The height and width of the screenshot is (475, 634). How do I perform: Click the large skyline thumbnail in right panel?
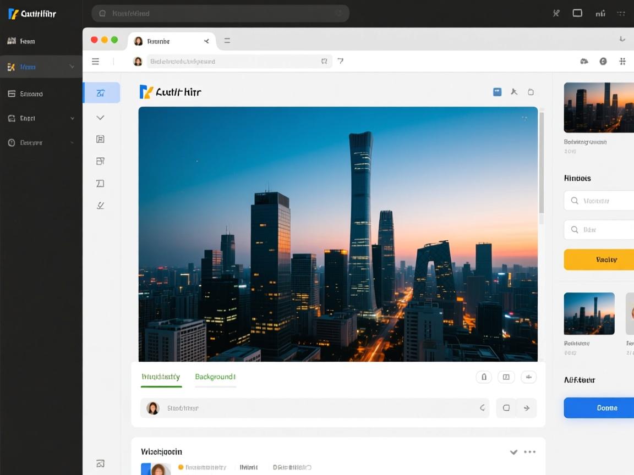tap(599, 108)
